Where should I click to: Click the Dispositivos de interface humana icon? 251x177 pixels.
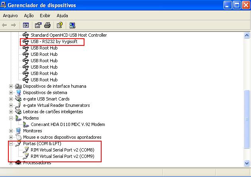pyautogui.click(x=18, y=86)
